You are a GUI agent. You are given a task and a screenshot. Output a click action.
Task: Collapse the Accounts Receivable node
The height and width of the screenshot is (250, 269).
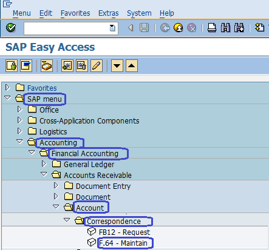pyautogui.click(x=44, y=174)
